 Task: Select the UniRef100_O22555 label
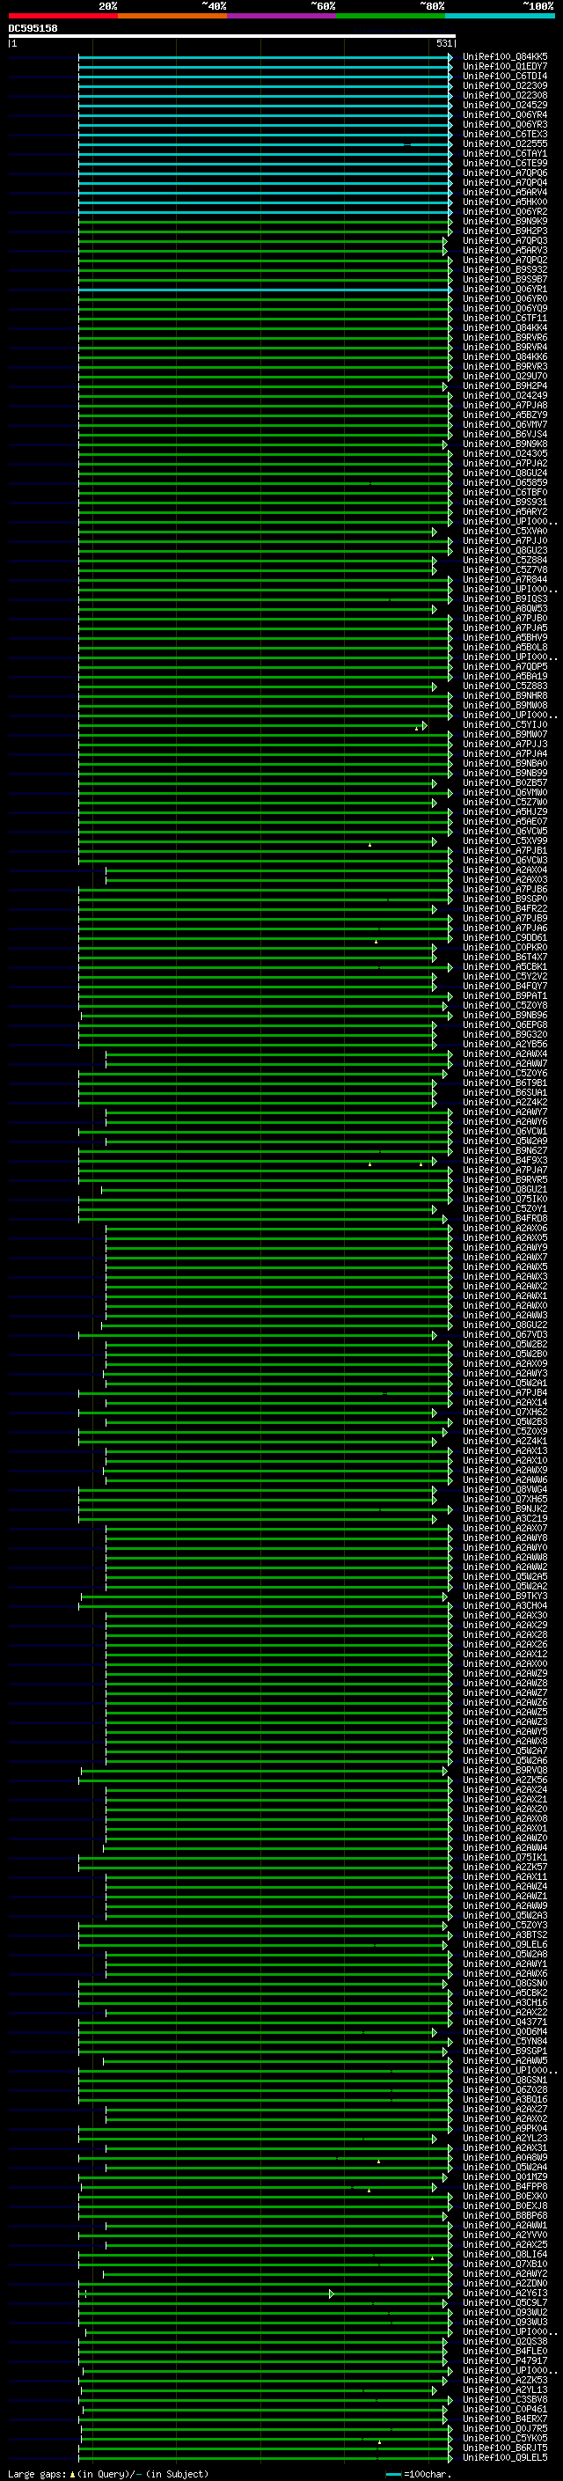tap(505, 143)
